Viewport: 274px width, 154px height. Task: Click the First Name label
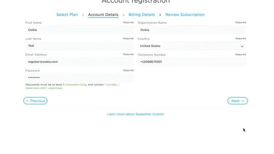33,23
